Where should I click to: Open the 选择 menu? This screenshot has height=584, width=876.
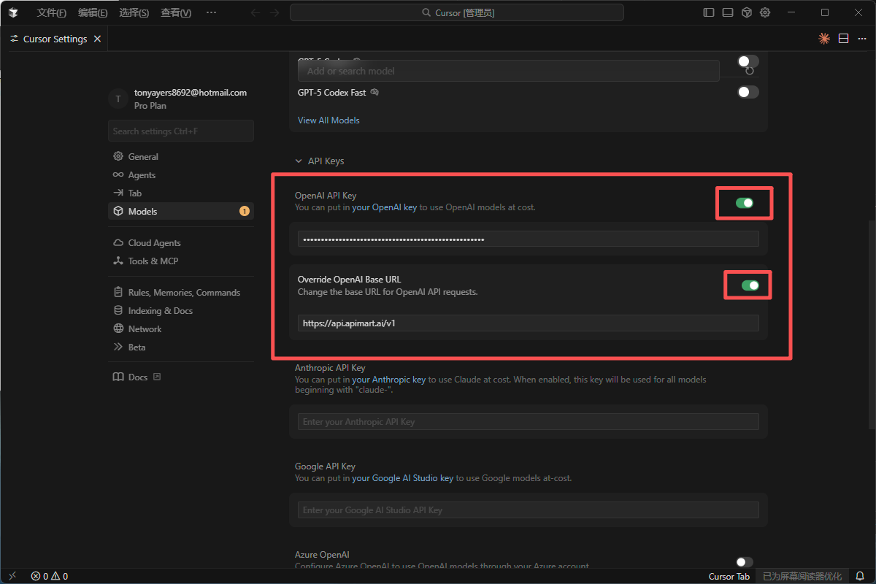coord(134,12)
